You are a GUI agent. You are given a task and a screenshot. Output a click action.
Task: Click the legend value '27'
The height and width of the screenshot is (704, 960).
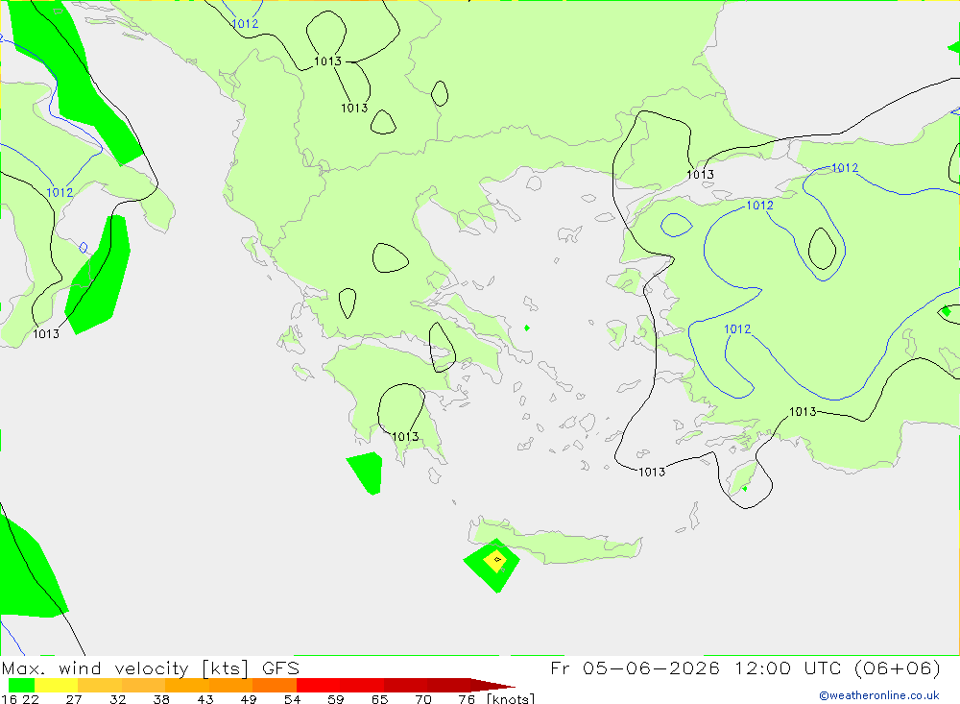point(74,699)
